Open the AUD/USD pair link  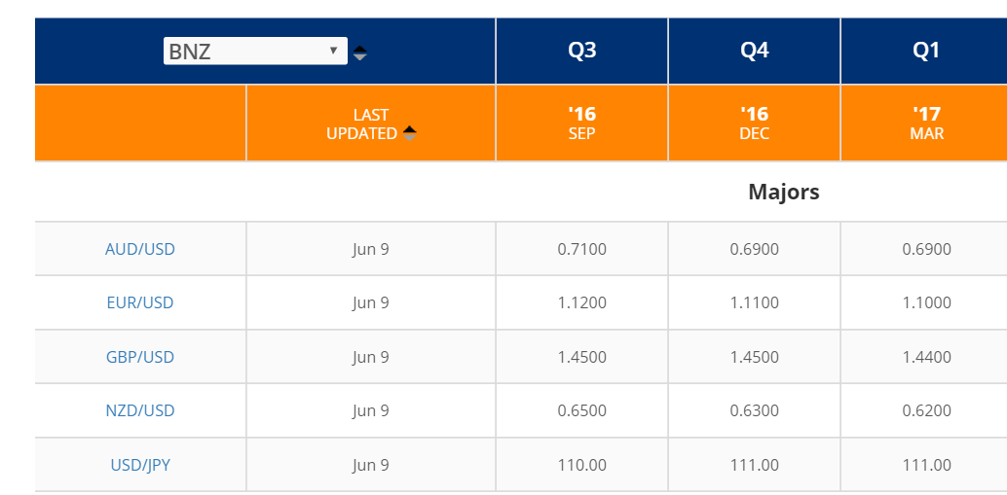(x=140, y=249)
